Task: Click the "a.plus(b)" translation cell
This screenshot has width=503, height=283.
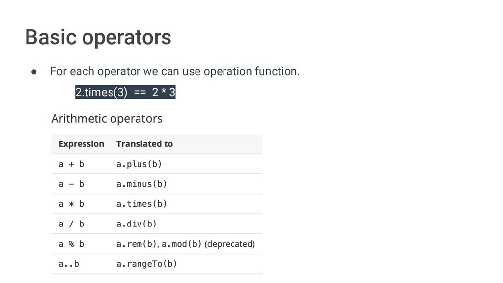Action: [139, 164]
